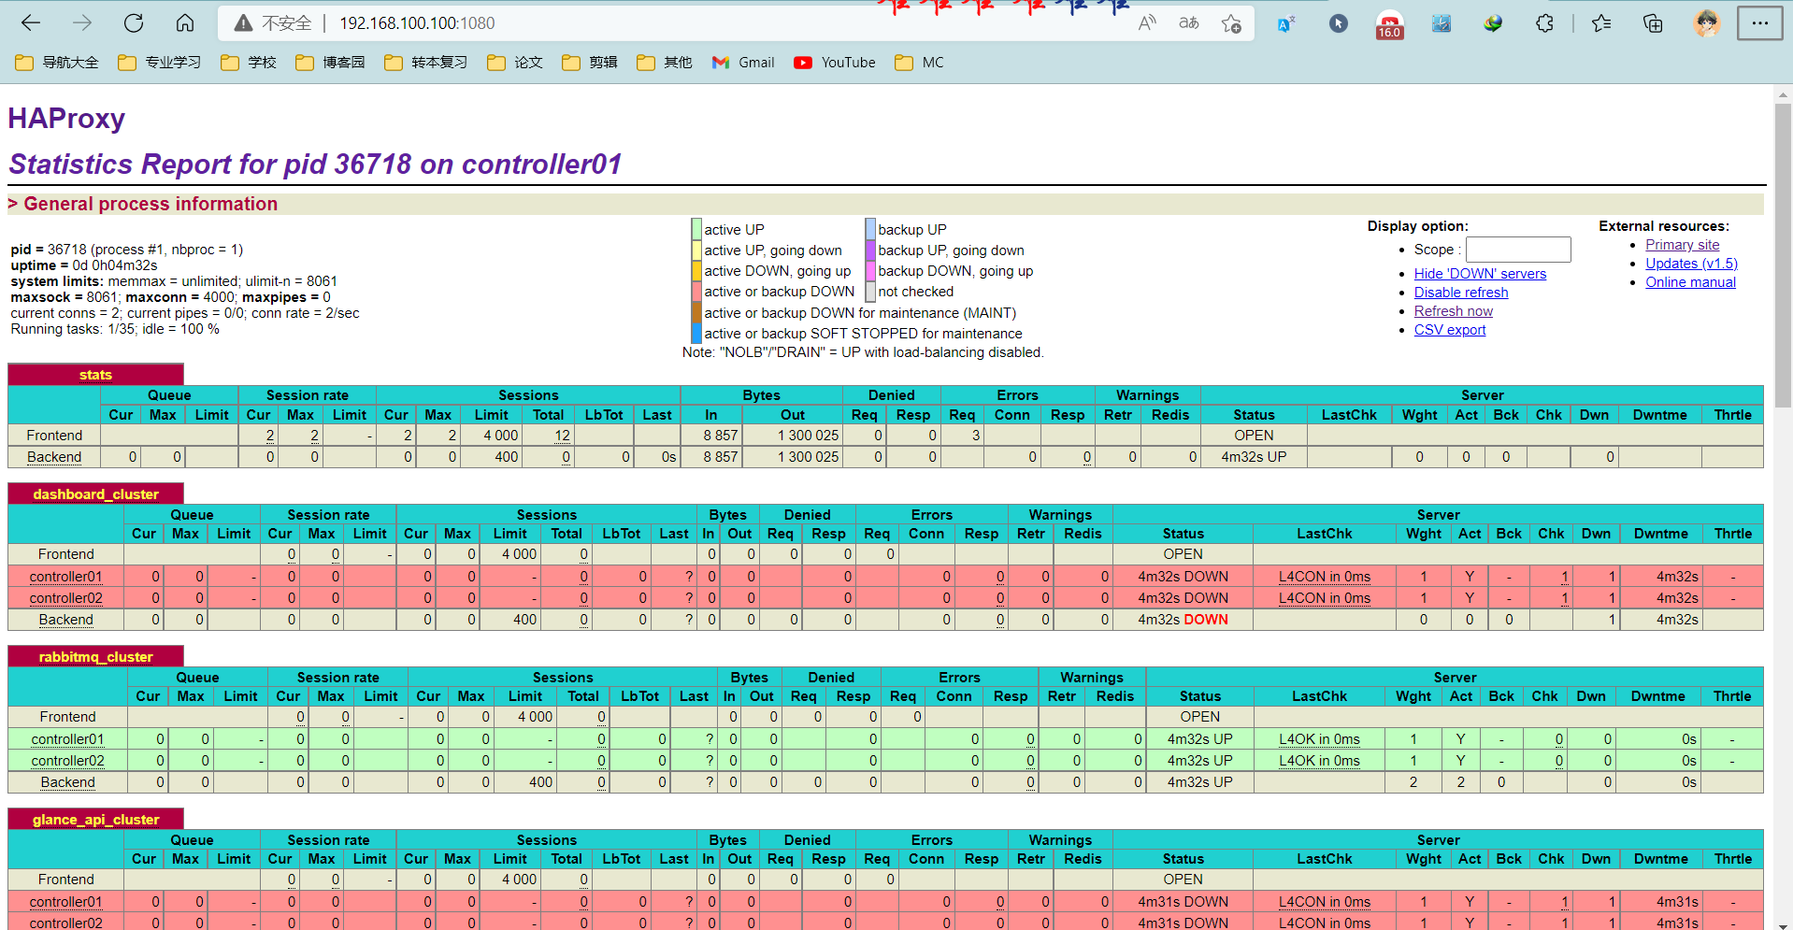Click controller01 in rabbitmq_cluster table
Screen dimensions: 1793x930
[68, 739]
